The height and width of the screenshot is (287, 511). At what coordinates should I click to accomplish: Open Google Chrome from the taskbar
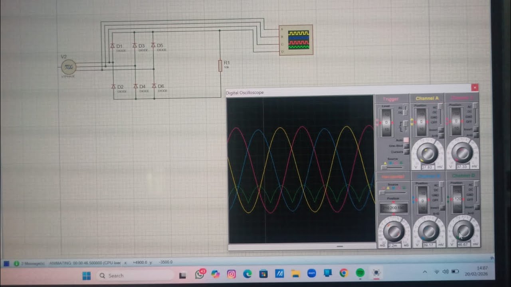click(x=344, y=273)
